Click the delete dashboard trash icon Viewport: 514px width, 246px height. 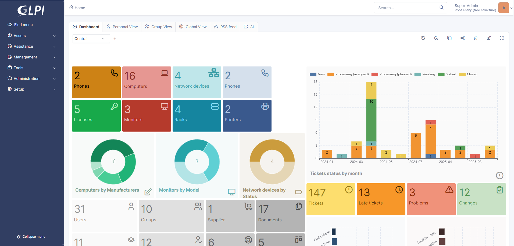[x=476, y=38]
